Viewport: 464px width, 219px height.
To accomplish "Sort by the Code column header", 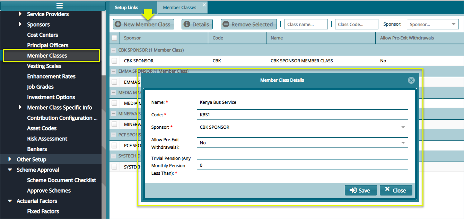I will (237, 38).
